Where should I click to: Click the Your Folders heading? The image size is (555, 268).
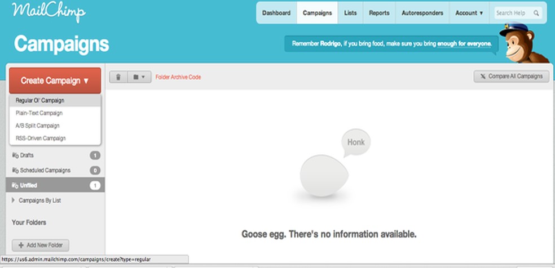pos(29,222)
